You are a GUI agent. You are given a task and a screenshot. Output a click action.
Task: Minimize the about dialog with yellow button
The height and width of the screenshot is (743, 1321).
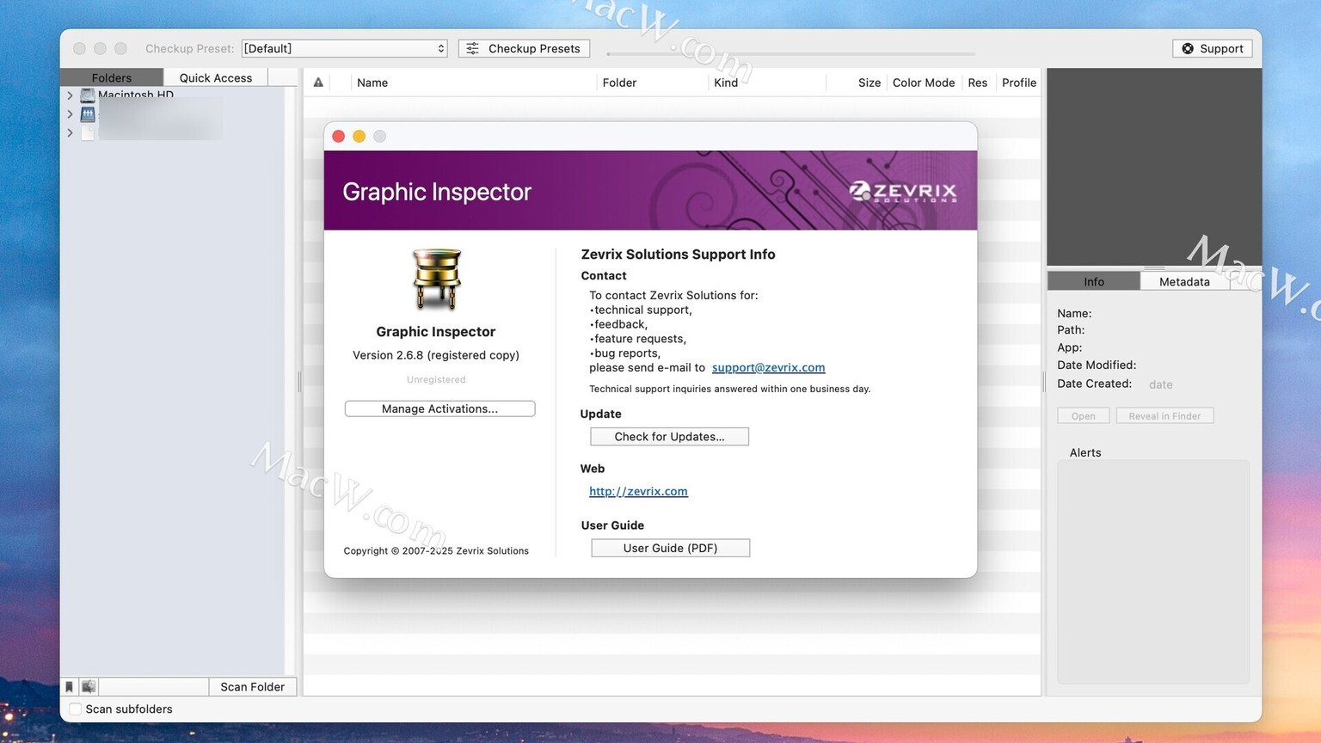coord(359,136)
